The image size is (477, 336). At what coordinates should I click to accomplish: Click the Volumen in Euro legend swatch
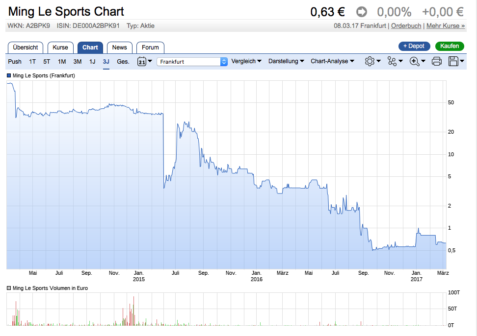pos(9,288)
